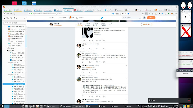Toggle the sidebar view button
The width and height of the screenshot is (193, 108).
click(x=146, y=14)
